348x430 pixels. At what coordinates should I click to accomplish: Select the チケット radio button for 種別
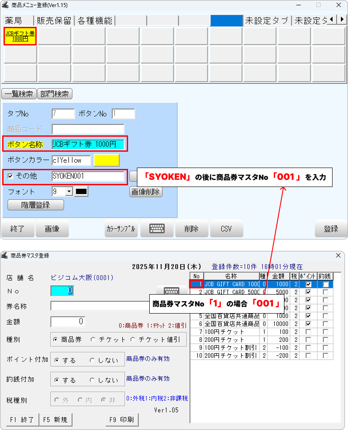pyautogui.click(x=93, y=340)
